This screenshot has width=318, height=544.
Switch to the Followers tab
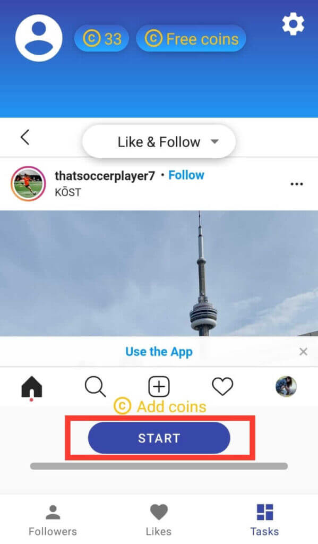pos(53,520)
